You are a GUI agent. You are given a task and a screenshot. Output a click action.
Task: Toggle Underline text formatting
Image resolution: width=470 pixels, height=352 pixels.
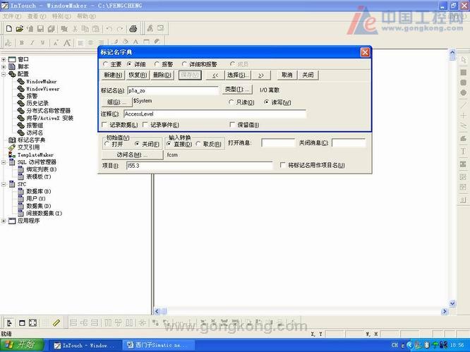[x=42, y=43]
